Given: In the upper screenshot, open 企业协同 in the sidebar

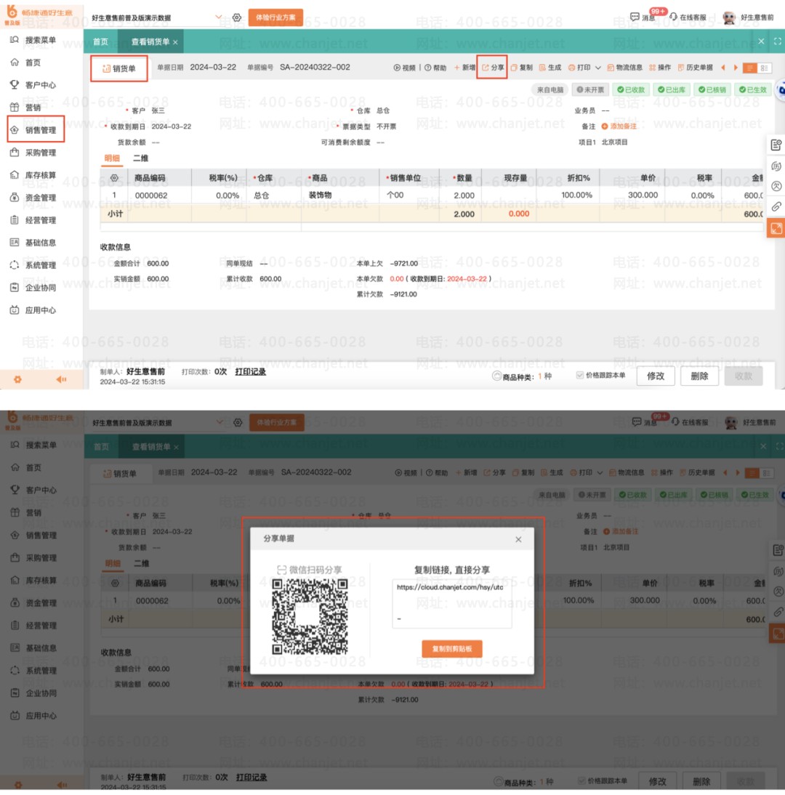Looking at the screenshot, I should (33, 288).
